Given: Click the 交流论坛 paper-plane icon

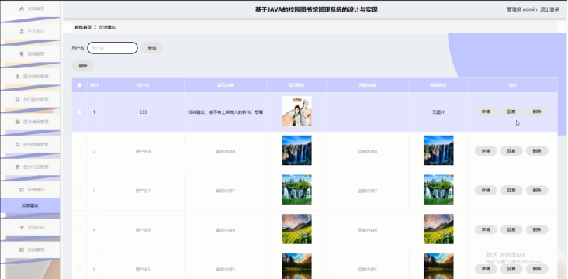Looking at the screenshot, I should (22, 227).
